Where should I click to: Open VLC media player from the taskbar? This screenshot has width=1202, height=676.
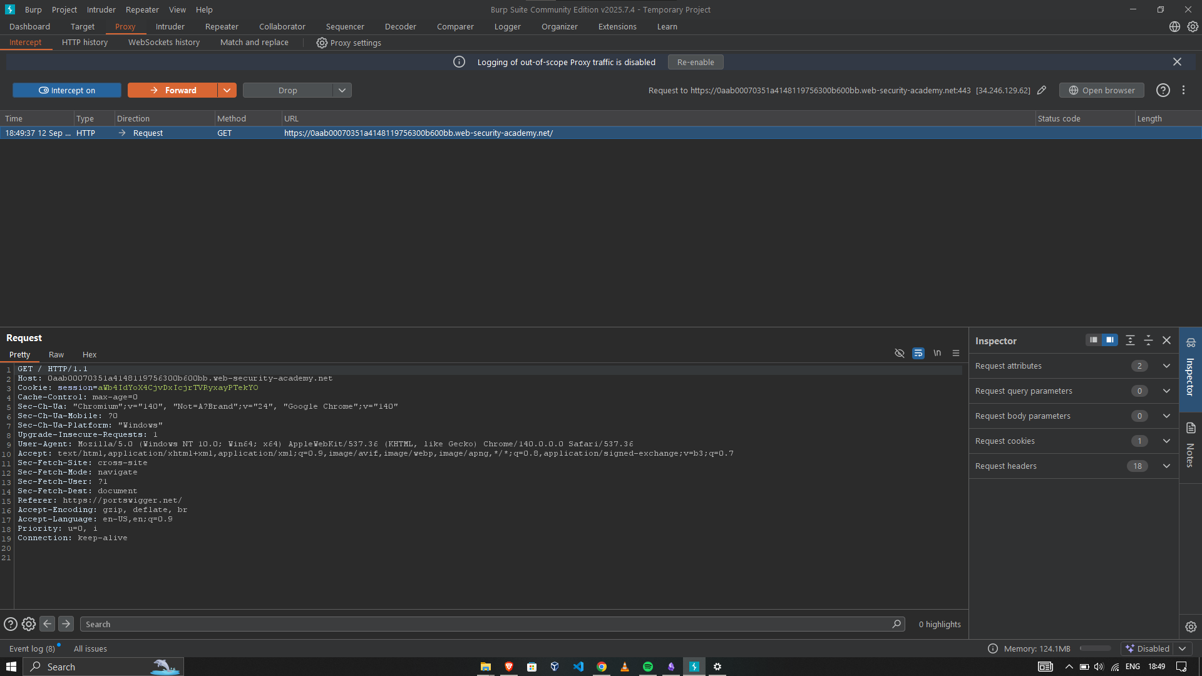[625, 667]
